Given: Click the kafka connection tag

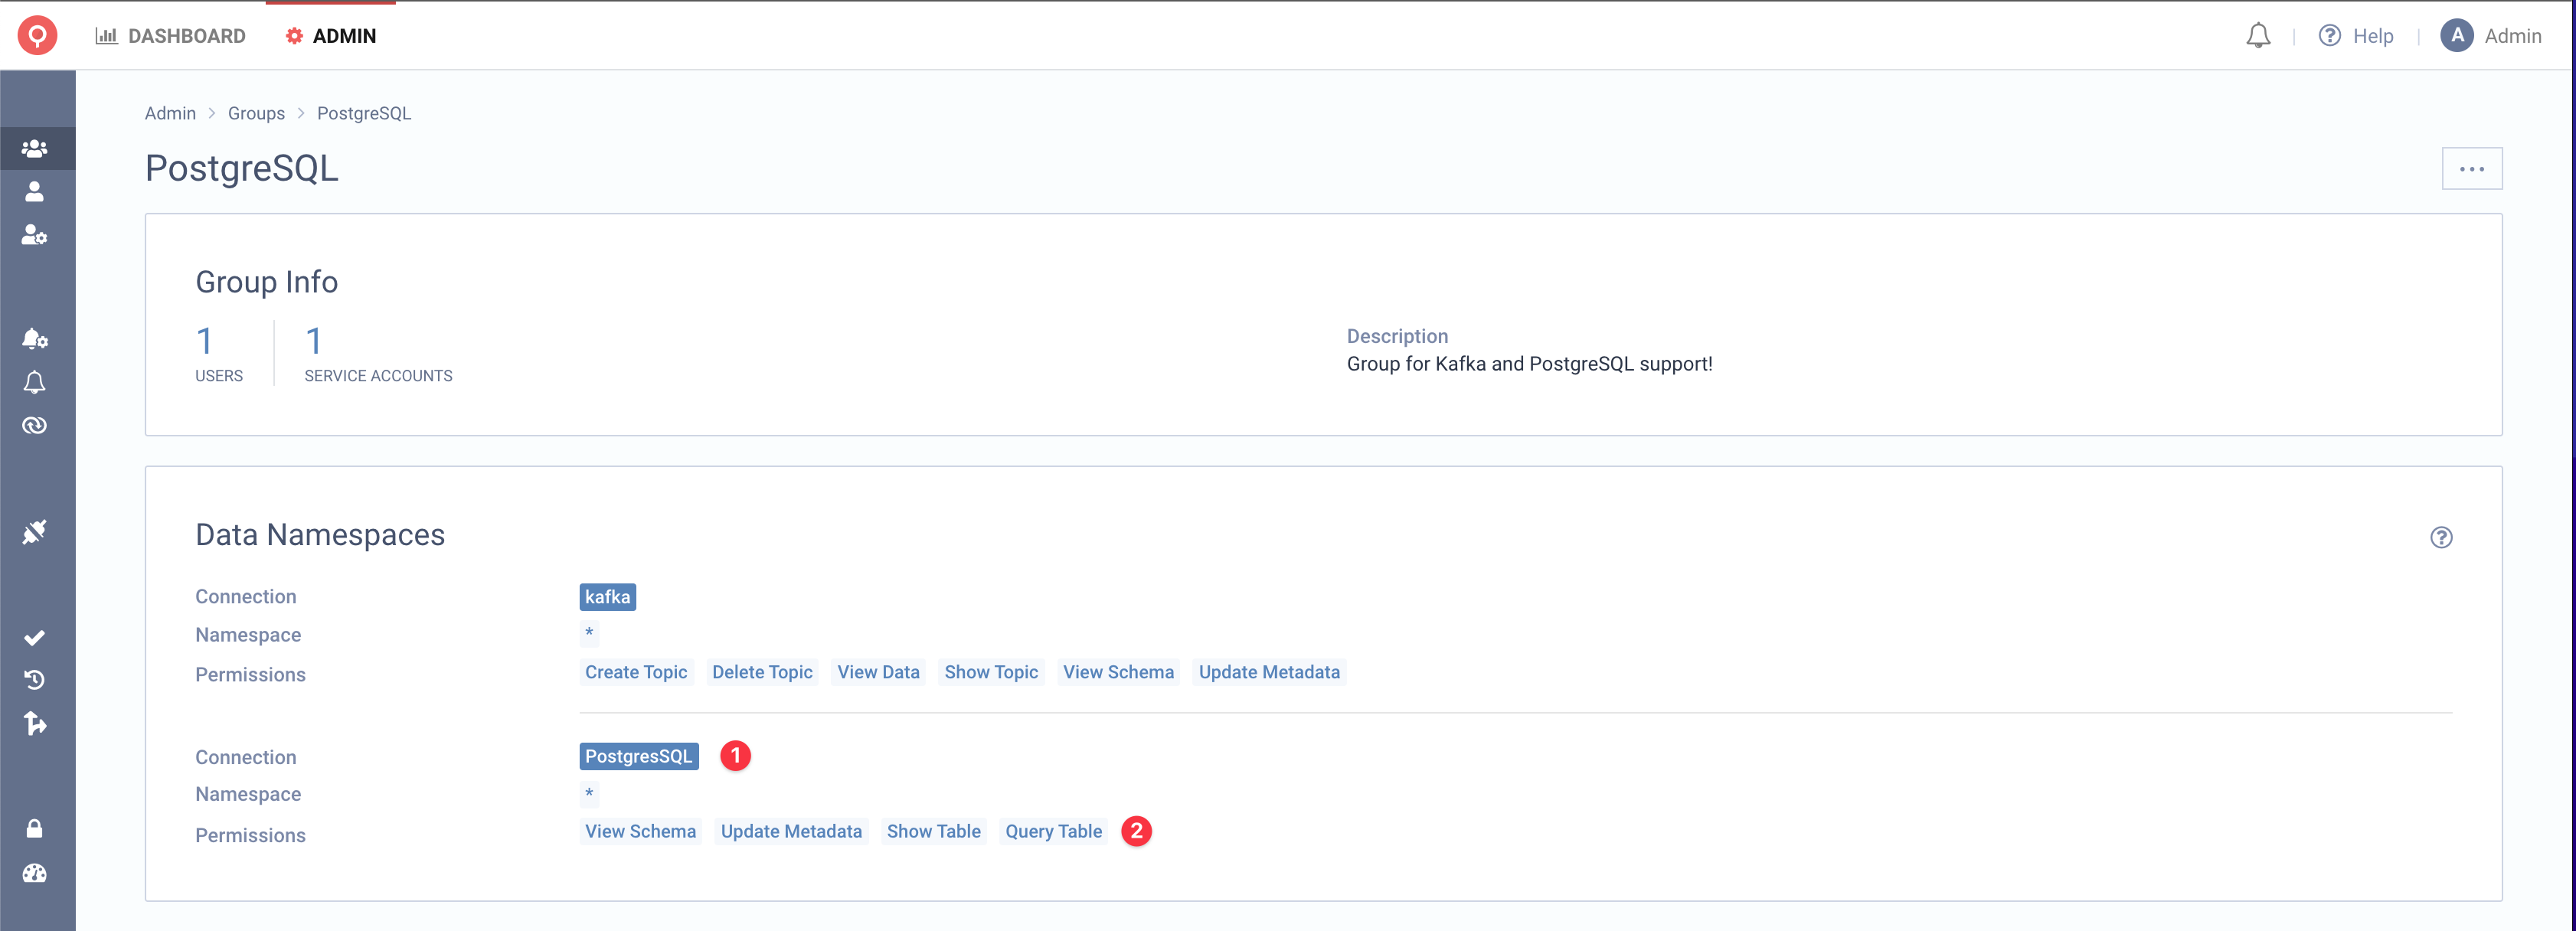Looking at the screenshot, I should (608, 596).
